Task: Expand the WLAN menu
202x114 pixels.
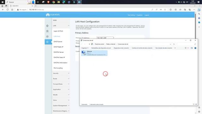Action: pyautogui.click(x=61, y=95)
